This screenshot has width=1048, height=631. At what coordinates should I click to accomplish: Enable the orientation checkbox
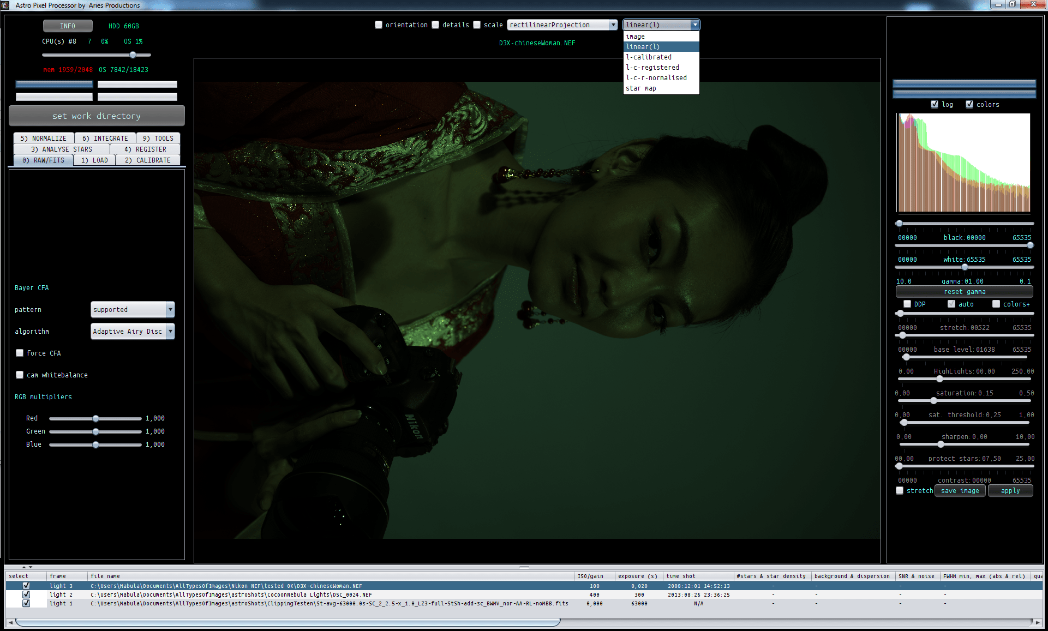pyautogui.click(x=379, y=25)
